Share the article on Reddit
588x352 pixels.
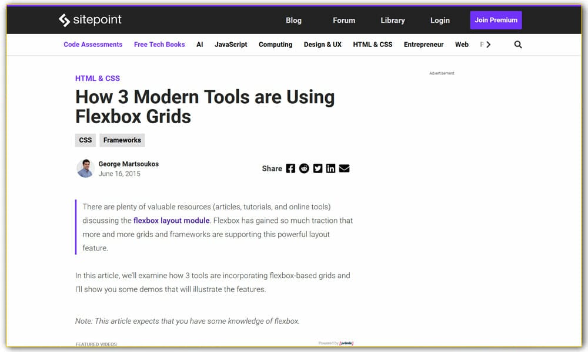(x=304, y=168)
